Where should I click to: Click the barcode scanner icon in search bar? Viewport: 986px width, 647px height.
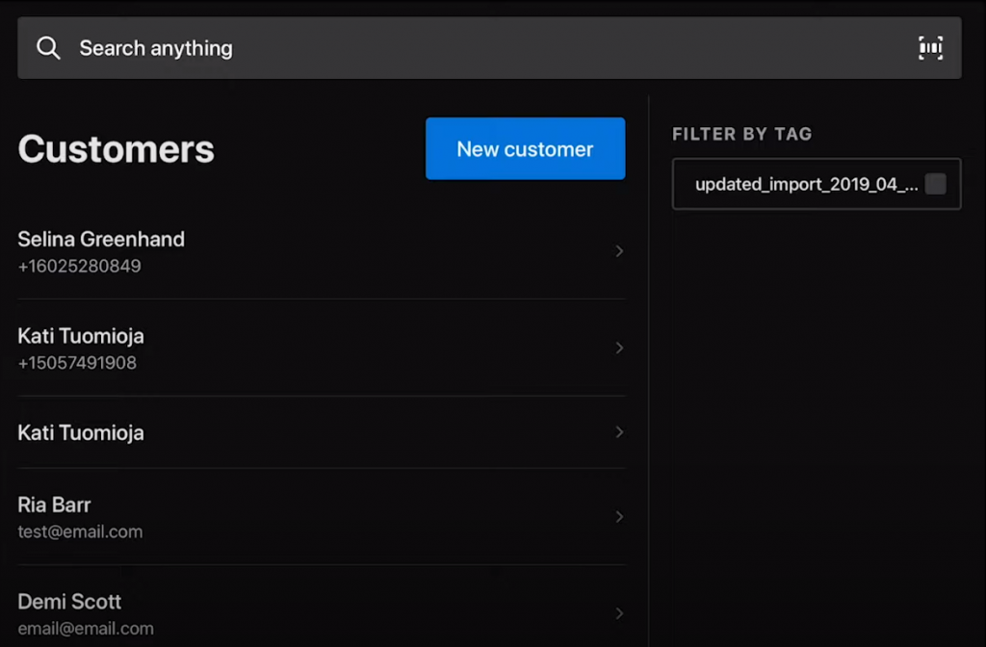(930, 48)
